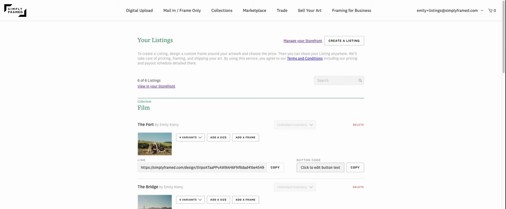Open Framing for Business menu
Viewport: 506px width, 209px height.
(x=351, y=11)
